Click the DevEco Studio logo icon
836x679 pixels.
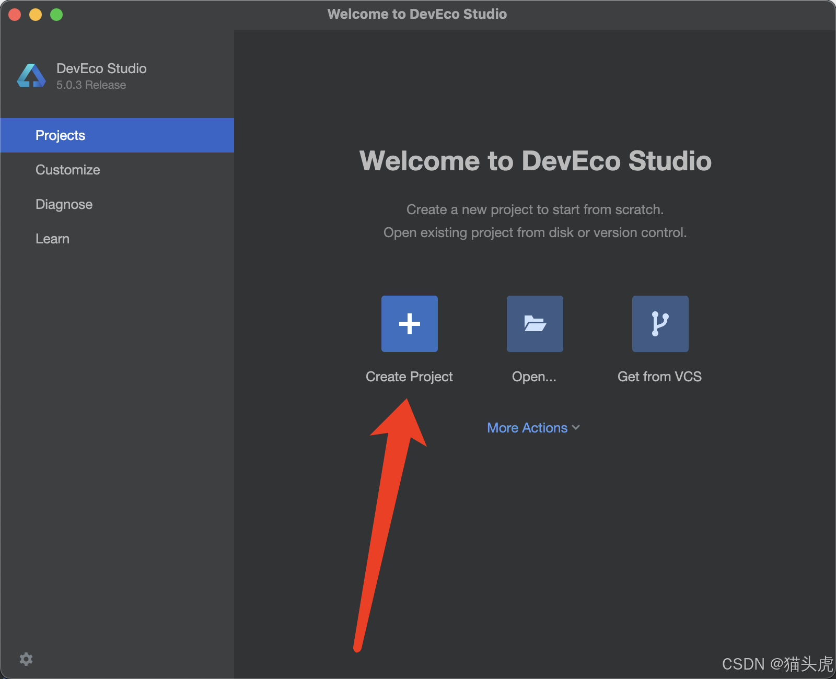point(31,76)
